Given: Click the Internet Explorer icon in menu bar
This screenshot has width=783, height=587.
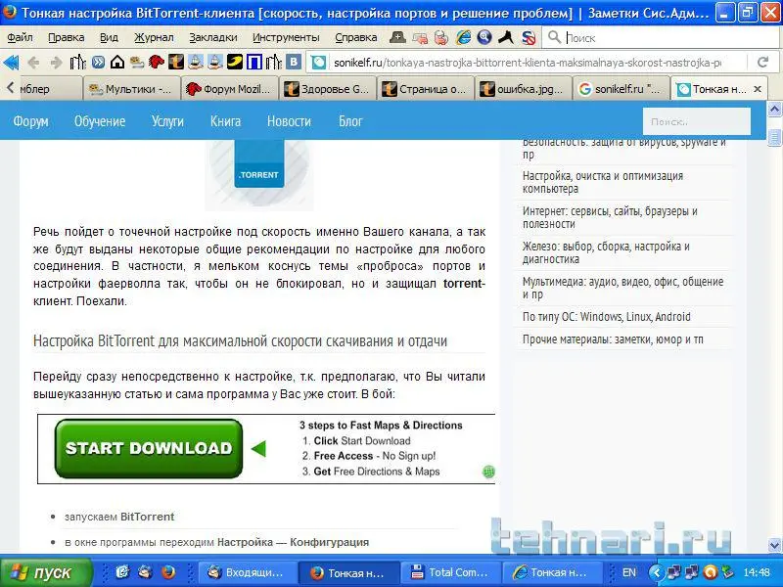Looking at the screenshot, I should click(464, 37).
